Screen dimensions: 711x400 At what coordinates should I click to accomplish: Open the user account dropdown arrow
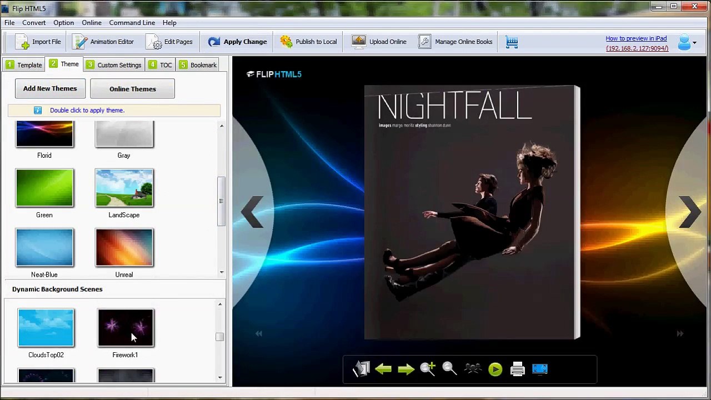click(694, 43)
